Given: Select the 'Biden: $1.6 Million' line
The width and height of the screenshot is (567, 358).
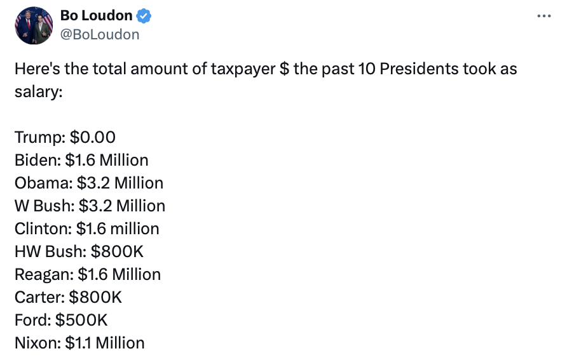Looking at the screenshot, I should 81,160.
